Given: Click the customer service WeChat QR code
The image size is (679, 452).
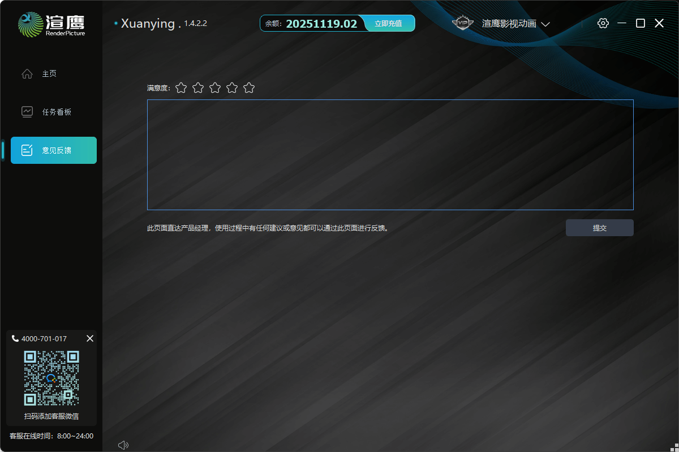Looking at the screenshot, I should [x=51, y=378].
